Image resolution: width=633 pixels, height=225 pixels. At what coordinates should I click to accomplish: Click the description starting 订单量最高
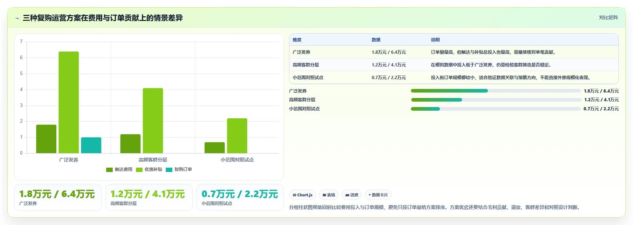pos(493,52)
